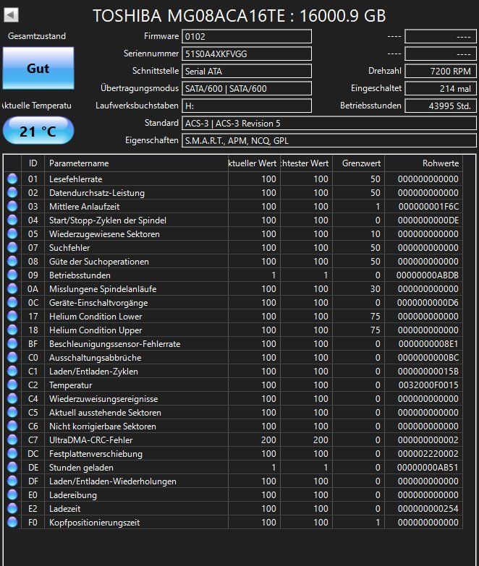Screen dimensions: 479x566
Task: Click the status orb of Wiederzuweisungsereignisse row
Action: (x=12, y=398)
